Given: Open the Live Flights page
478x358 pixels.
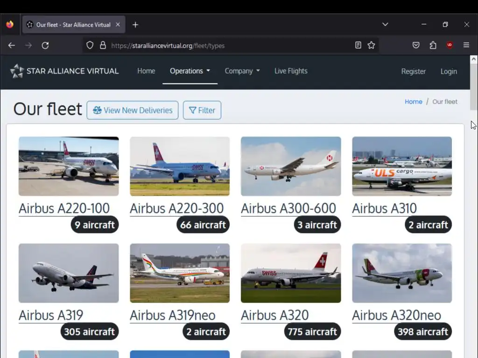Looking at the screenshot, I should tap(291, 71).
